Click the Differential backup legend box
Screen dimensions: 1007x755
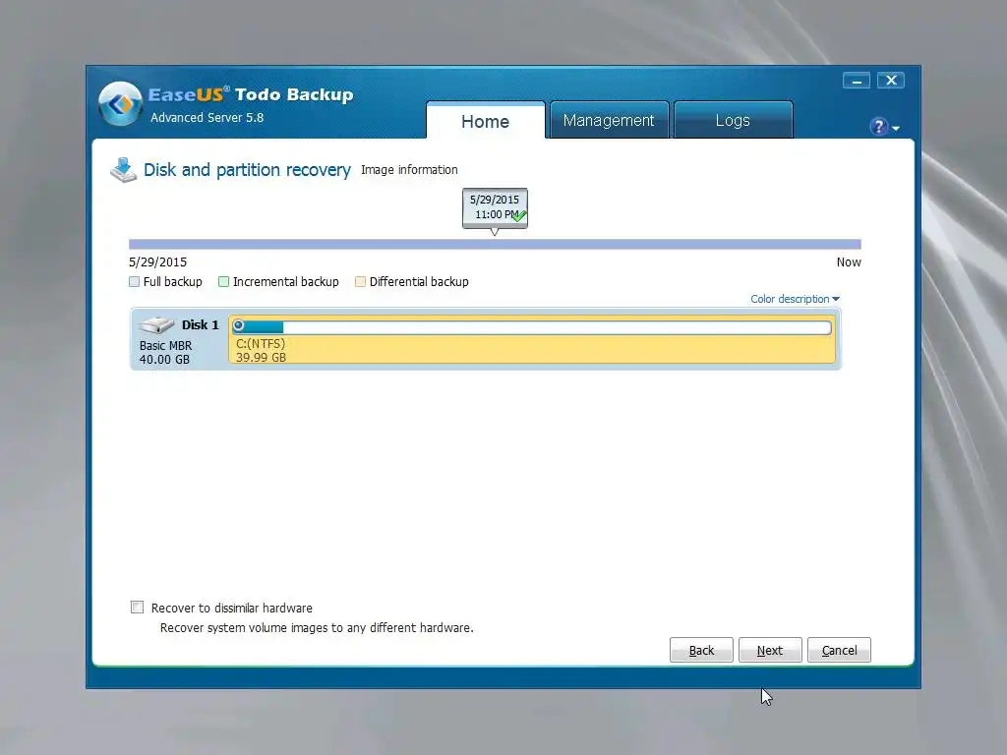pyautogui.click(x=360, y=282)
